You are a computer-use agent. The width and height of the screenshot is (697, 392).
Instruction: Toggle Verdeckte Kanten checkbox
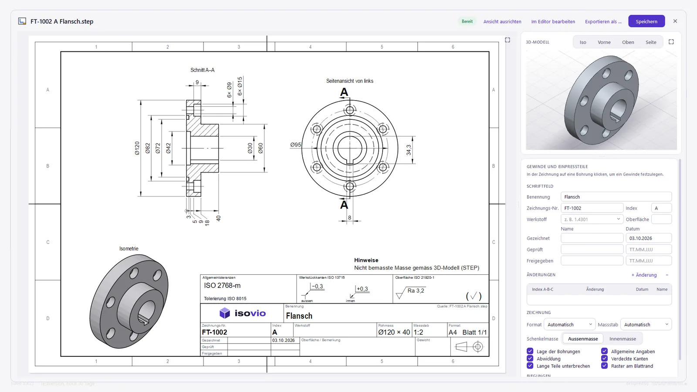(605, 358)
